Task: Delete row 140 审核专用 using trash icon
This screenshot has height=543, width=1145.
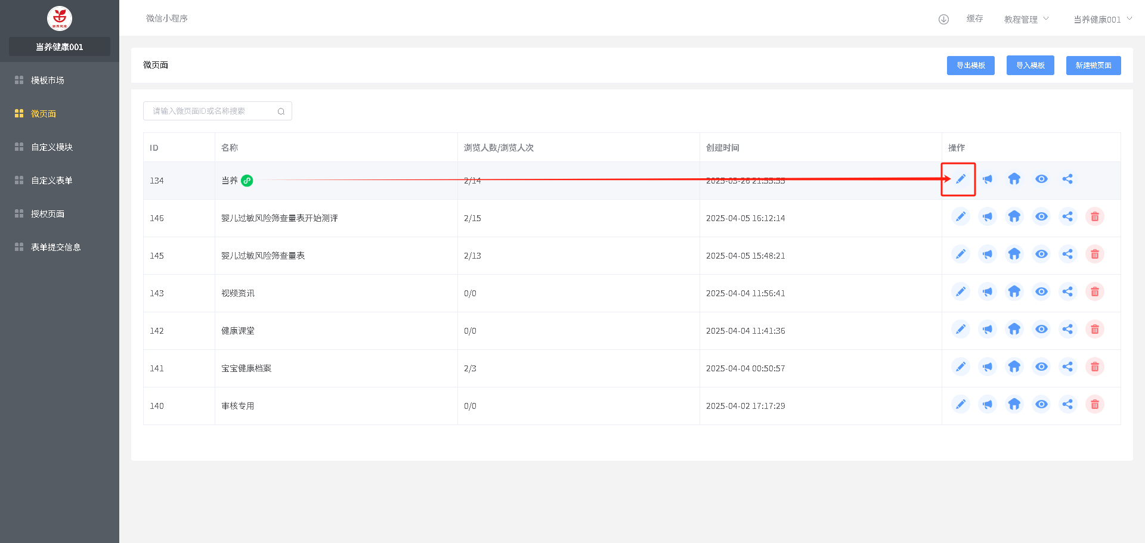Action: 1094,405
